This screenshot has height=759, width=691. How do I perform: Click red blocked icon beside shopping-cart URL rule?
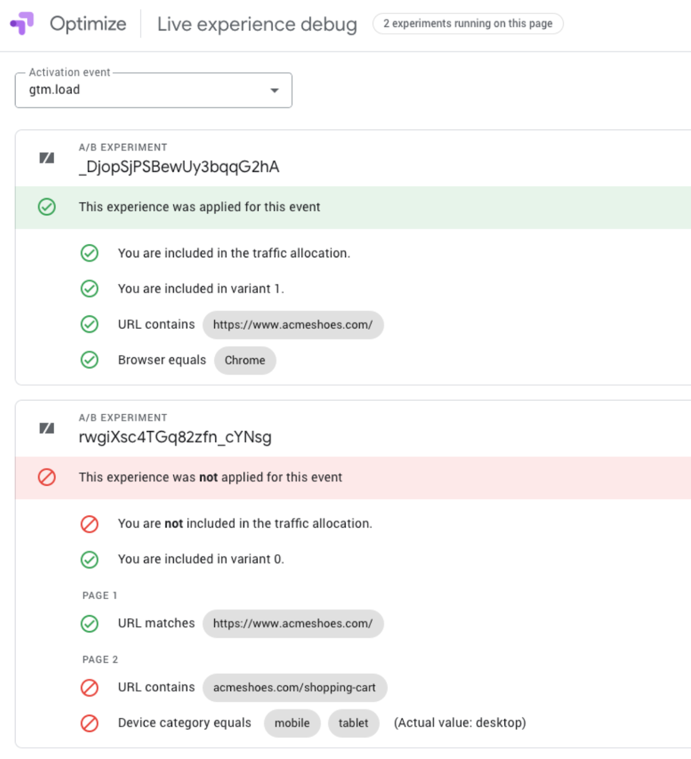(x=89, y=688)
